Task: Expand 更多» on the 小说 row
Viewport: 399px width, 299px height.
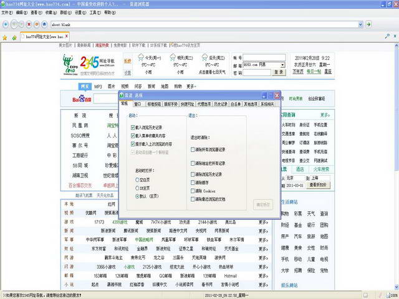Action: (x=263, y=285)
